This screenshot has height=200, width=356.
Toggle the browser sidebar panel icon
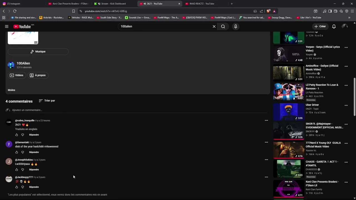pyautogui.click(x=330, y=11)
